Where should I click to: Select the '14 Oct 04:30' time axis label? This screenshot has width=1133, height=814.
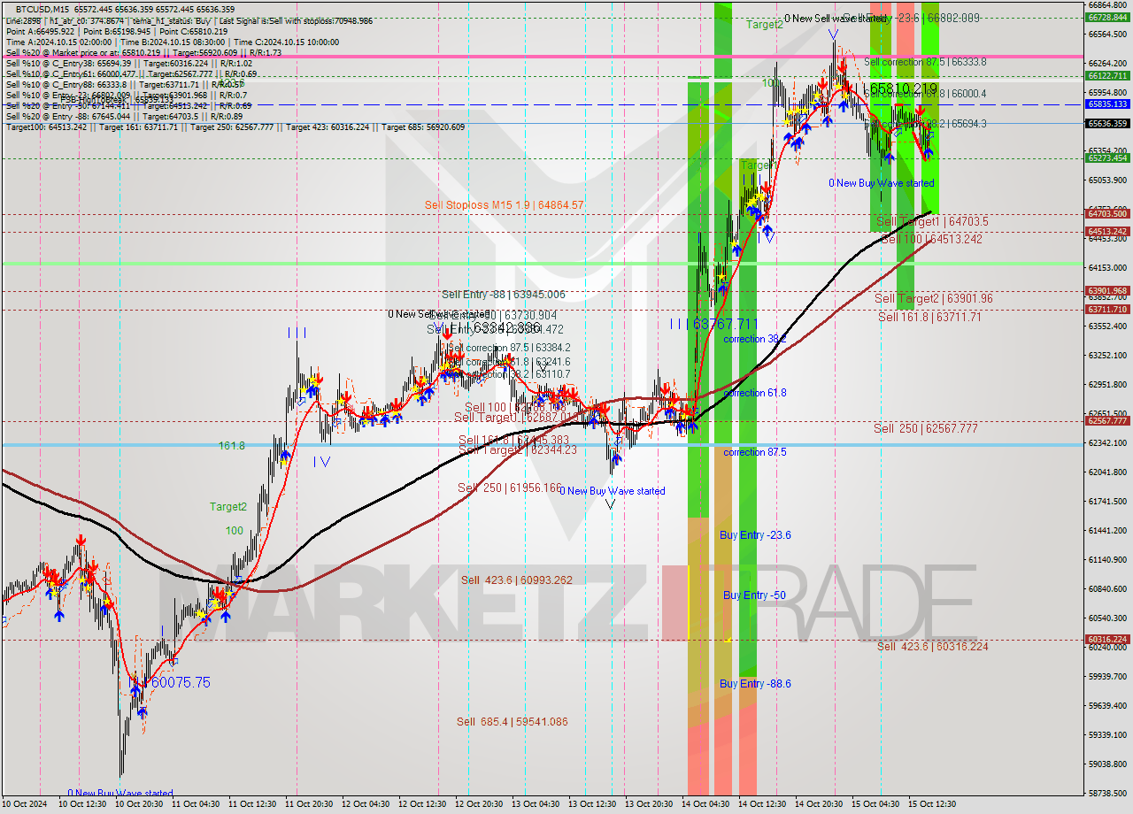(x=705, y=804)
